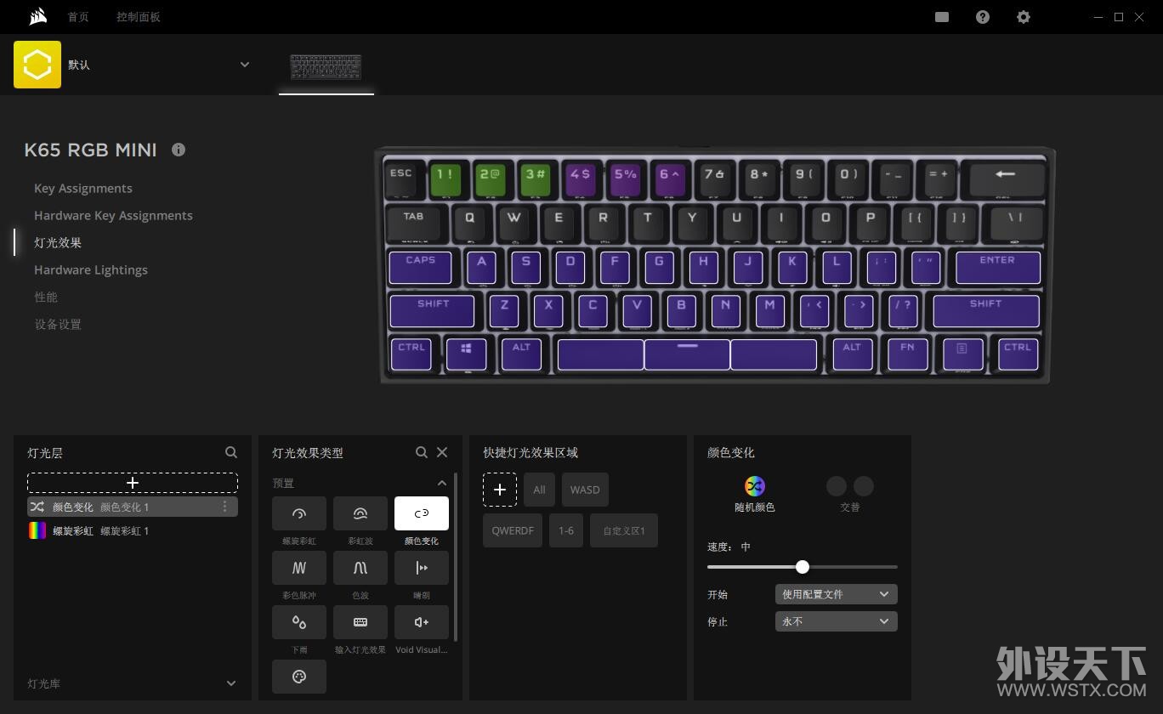This screenshot has height=714, width=1163.
Task: Click rainbow icon of 螺旋彩虹 layer
Action: click(37, 530)
